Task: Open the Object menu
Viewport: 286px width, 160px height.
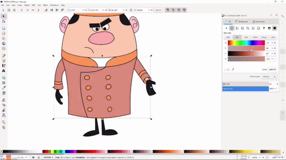Action: click(x=27, y=5)
